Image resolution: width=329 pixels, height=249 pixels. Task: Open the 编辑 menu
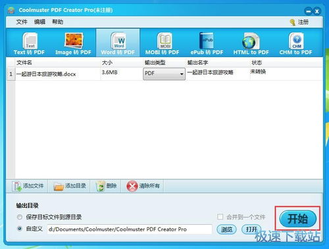click(39, 22)
